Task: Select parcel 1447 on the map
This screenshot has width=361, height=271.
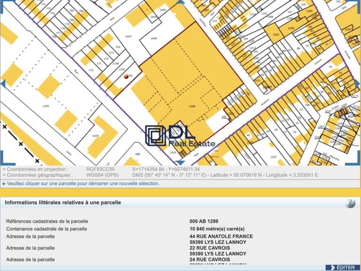Action: coord(128,37)
